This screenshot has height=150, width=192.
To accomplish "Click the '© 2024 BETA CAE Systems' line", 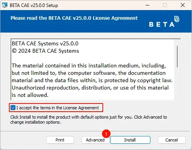I will point(45,51).
